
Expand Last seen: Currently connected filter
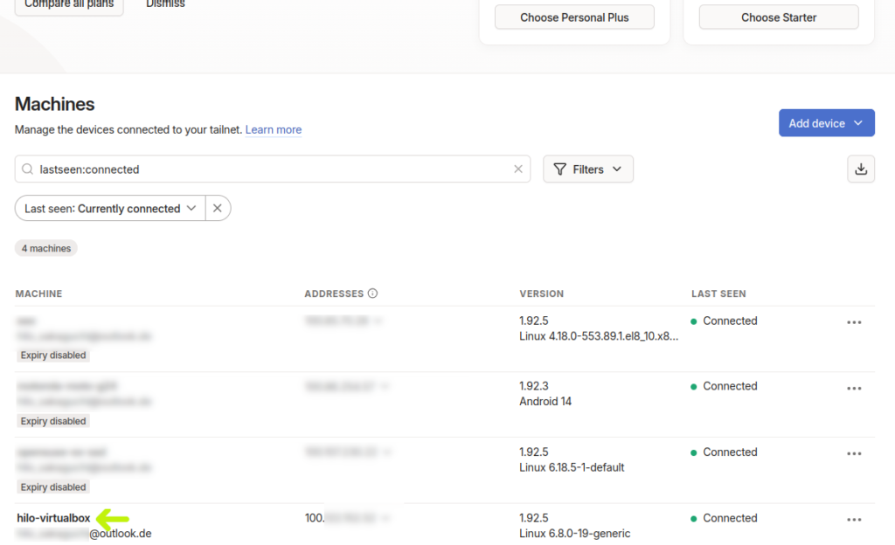coord(110,209)
